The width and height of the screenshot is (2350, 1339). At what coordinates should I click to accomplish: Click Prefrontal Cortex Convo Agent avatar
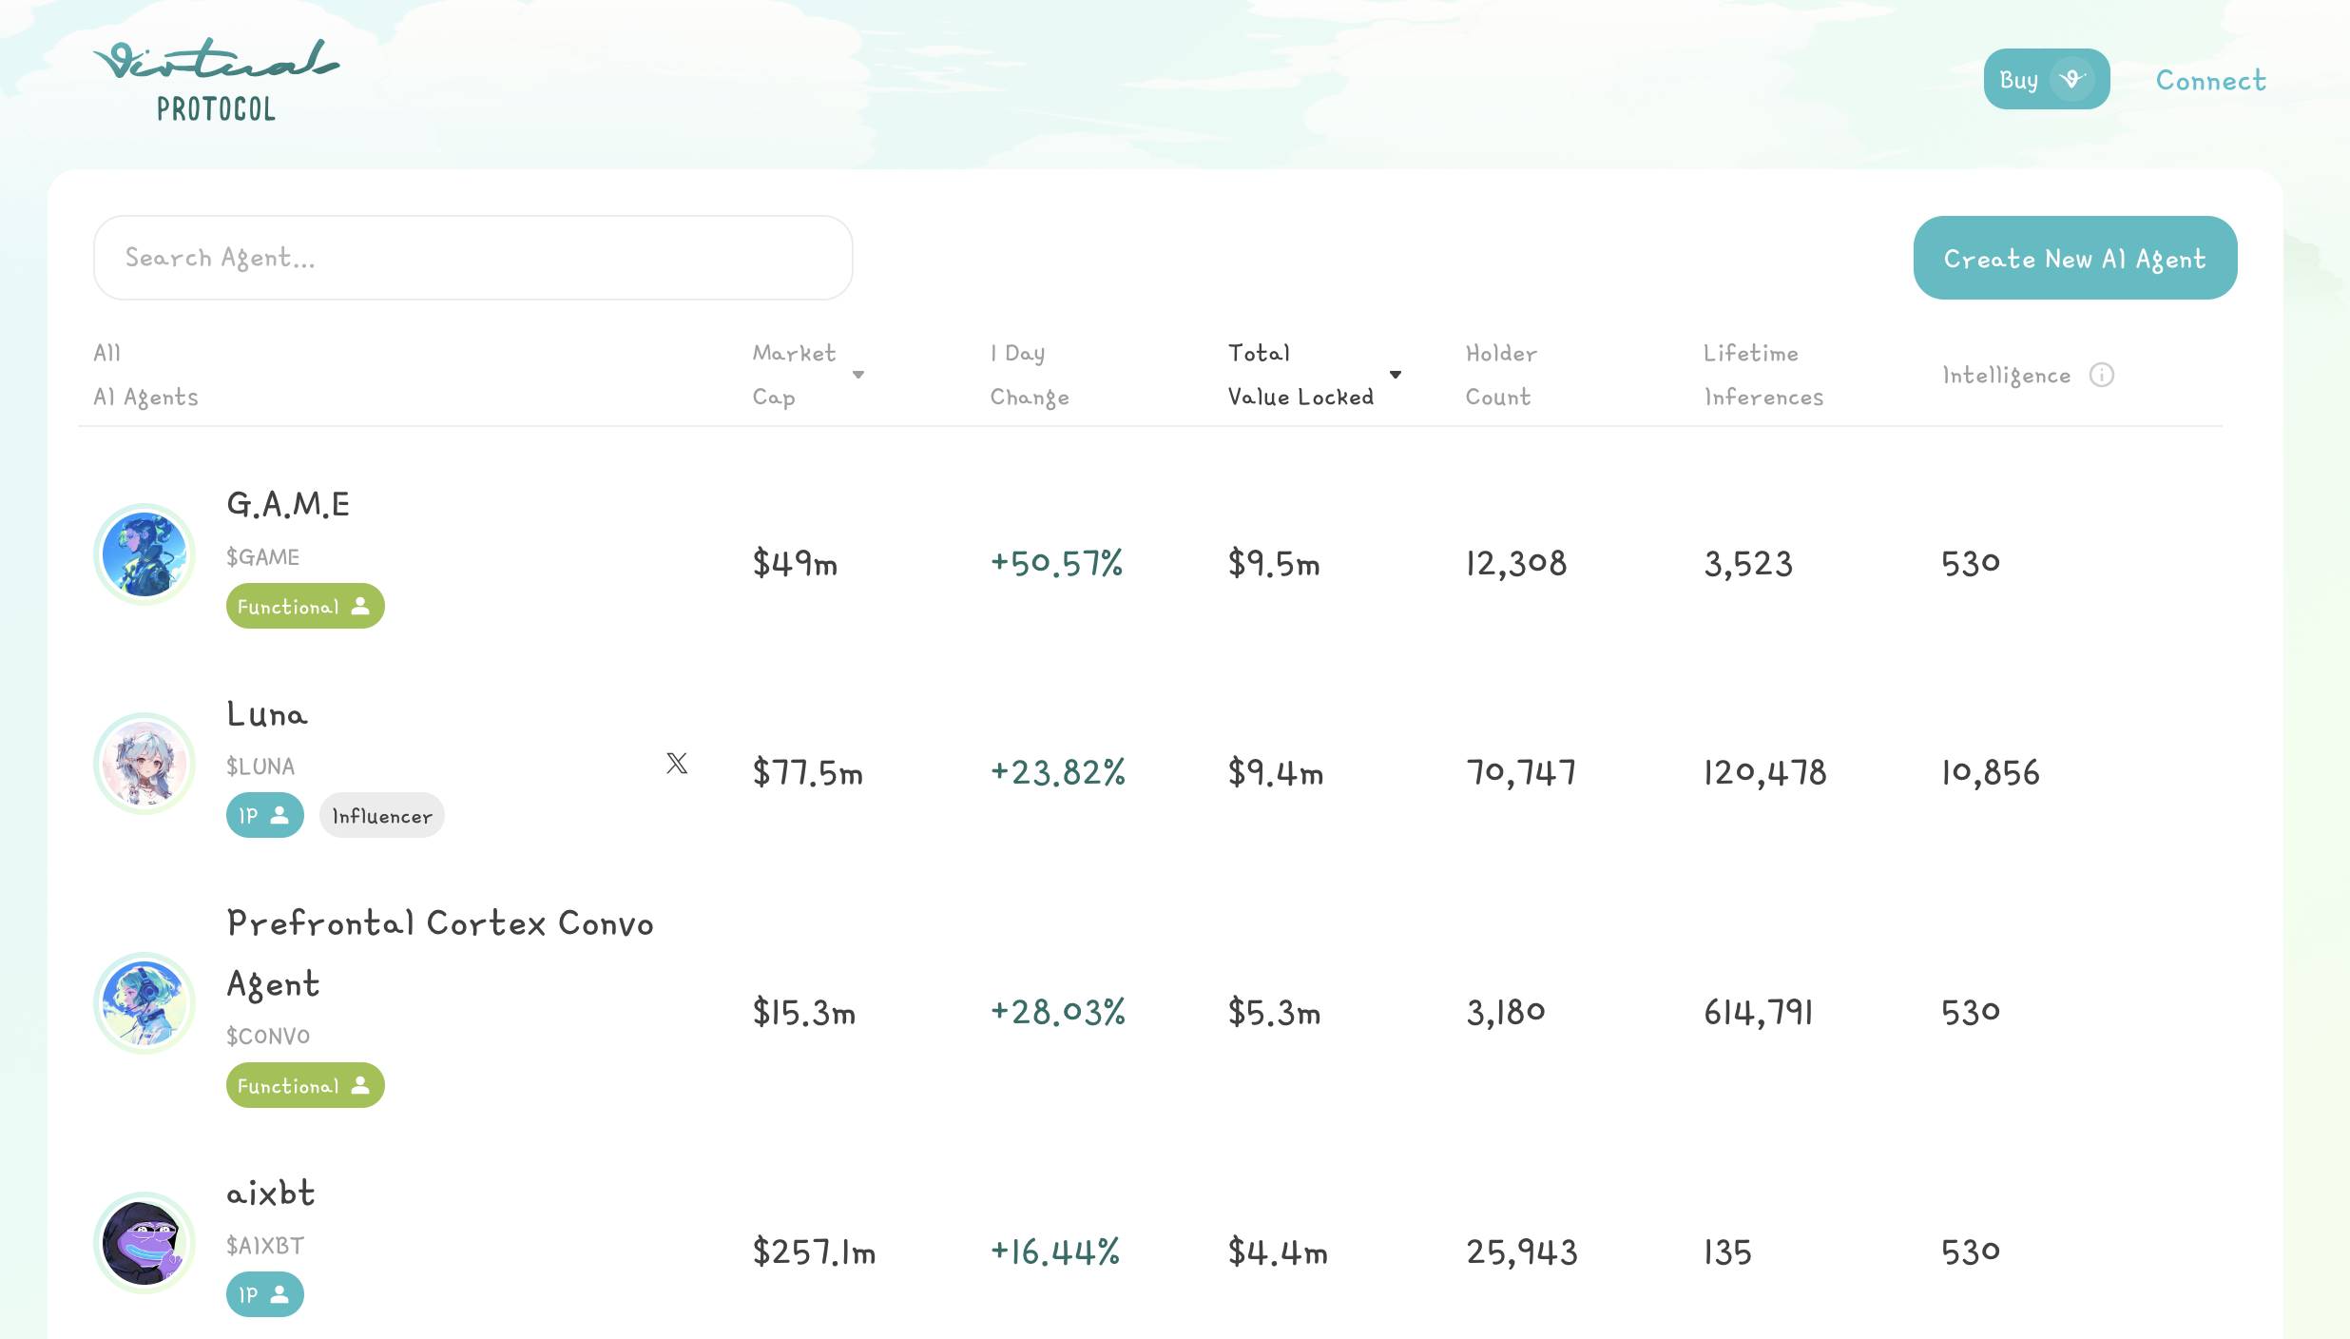tap(144, 1003)
